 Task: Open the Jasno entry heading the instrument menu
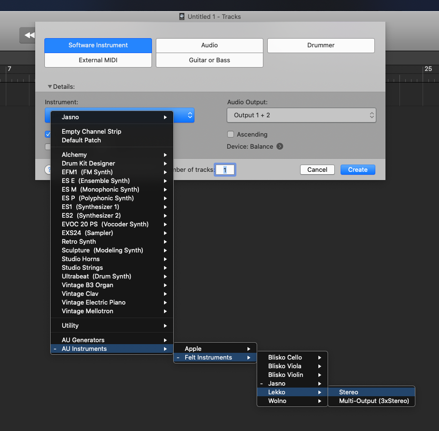pyautogui.click(x=112, y=117)
